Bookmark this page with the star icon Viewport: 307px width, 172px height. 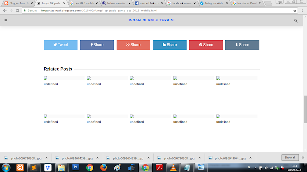295,11
